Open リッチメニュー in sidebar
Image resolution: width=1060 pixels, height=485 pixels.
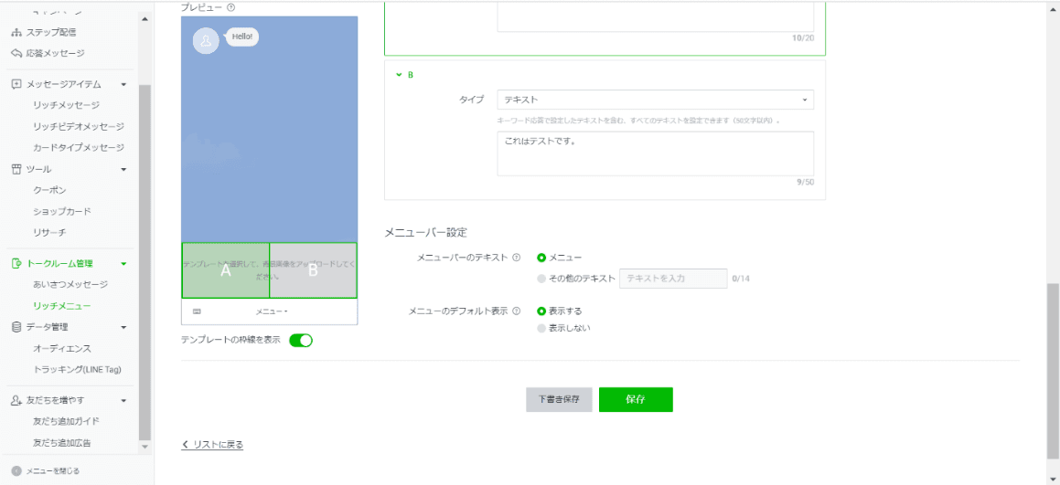(x=62, y=305)
